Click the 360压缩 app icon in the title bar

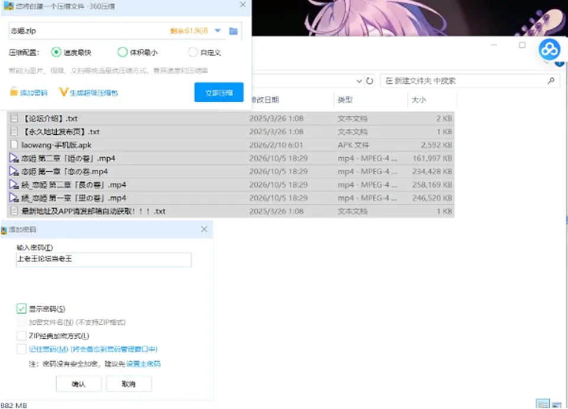click(8, 6)
